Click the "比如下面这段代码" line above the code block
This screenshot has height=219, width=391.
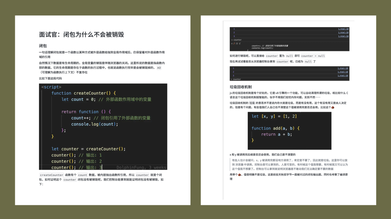pyautogui.click(x=50, y=78)
